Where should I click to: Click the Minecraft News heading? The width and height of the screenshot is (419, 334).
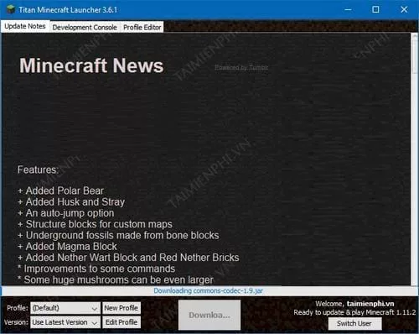click(91, 65)
